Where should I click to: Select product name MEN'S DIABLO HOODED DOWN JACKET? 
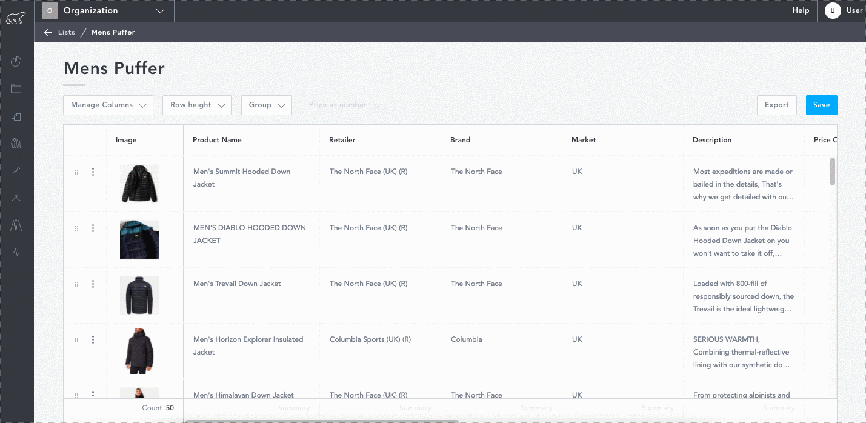(250, 235)
